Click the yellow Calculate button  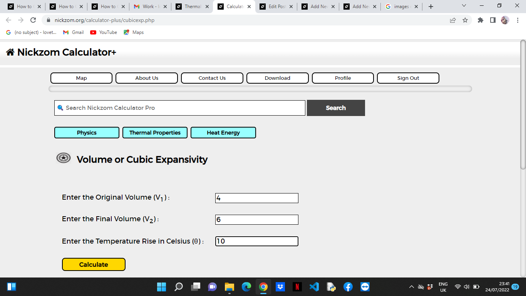[94, 264]
